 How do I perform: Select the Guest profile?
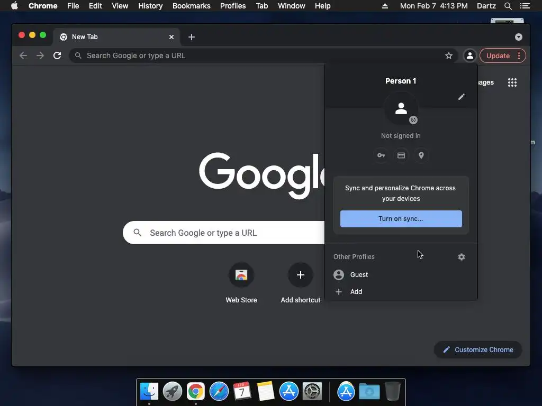(x=401, y=275)
